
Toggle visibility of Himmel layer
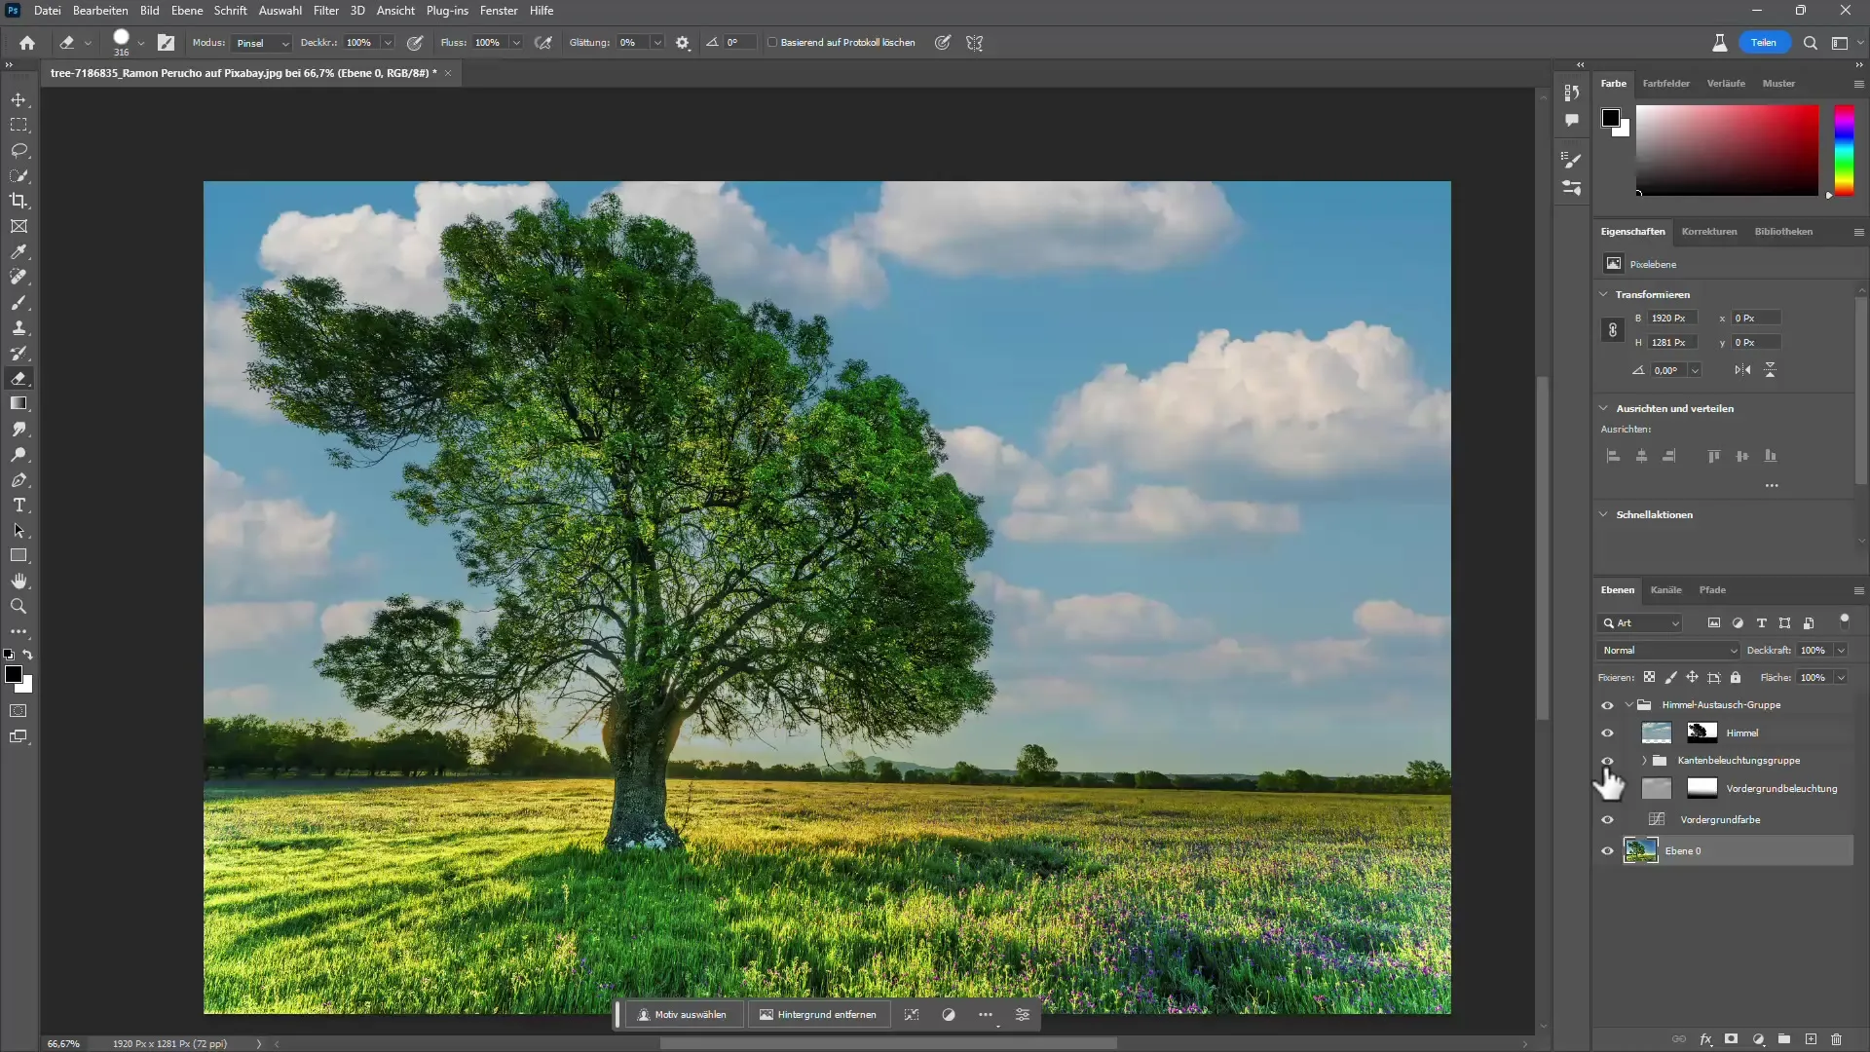click(x=1607, y=733)
